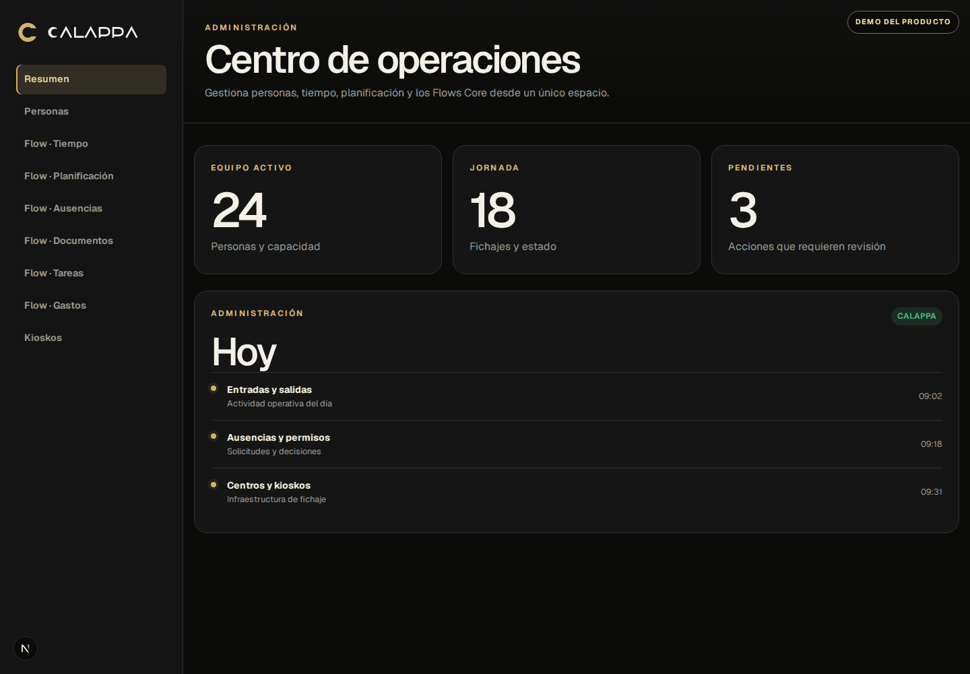Select Resumen in the sidebar

point(91,79)
